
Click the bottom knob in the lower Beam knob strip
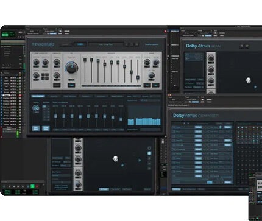(78, 184)
